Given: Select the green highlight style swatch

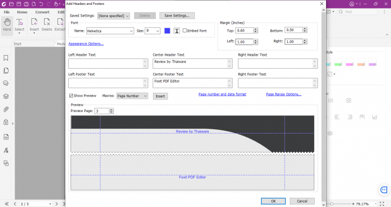Looking at the screenshot, I should point(338,63).
